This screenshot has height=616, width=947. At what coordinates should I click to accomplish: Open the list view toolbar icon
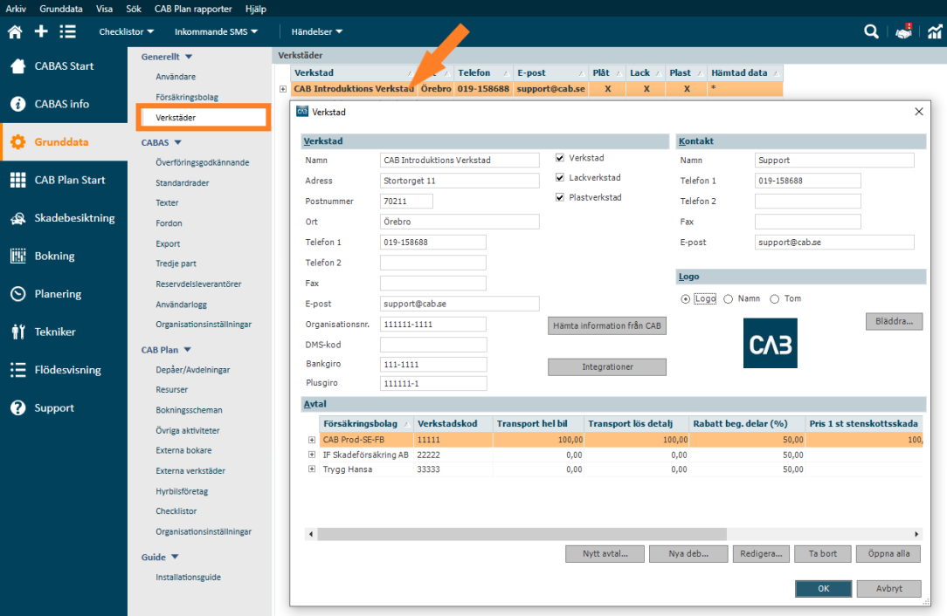(x=67, y=31)
